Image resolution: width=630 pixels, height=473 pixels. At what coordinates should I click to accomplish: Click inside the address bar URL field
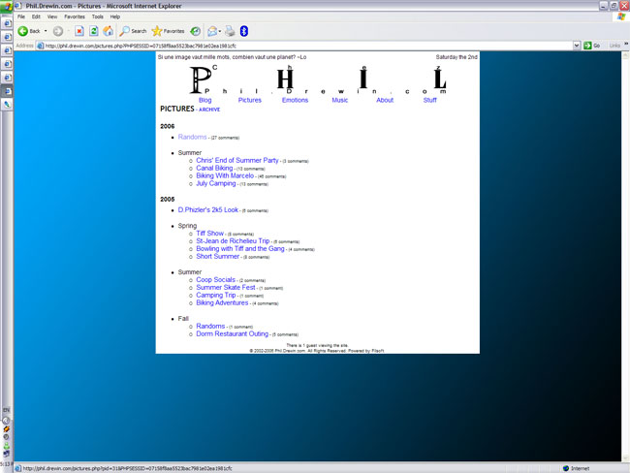[x=291, y=46]
